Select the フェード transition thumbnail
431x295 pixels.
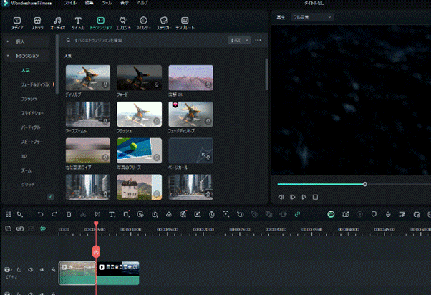tap(140, 78)
